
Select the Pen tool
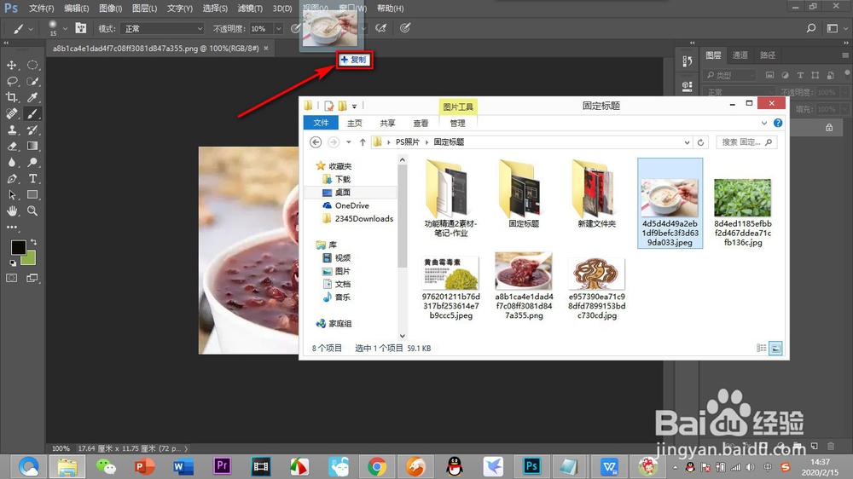(x=11, y=178)
